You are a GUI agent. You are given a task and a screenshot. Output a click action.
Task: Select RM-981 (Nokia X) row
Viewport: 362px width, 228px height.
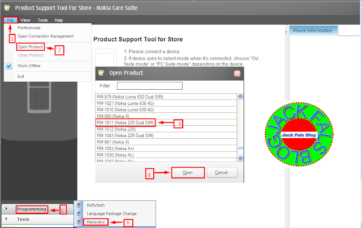point(166,142)
